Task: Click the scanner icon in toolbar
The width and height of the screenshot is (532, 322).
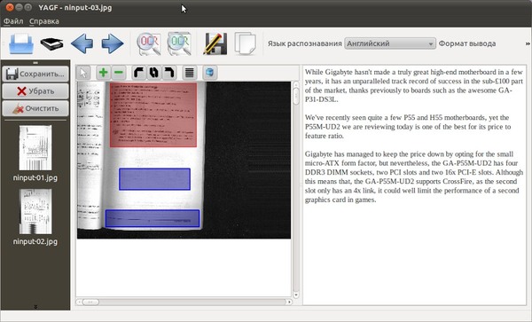Action: pyautogui.click(x=51, y=43)
